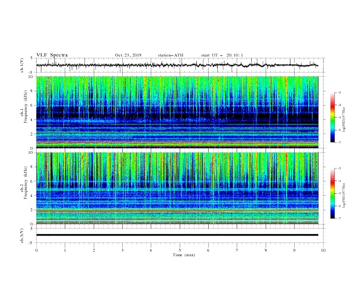Viewport: 364px width, 281px height.
Task: Click the ch.2 spectrogram panel
Action: point(177,188)
